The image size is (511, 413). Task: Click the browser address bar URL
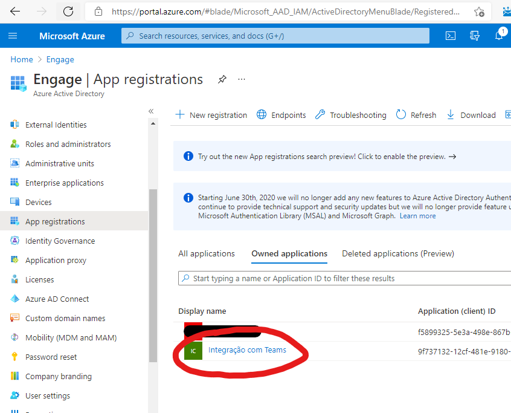(x=286, y=12)
